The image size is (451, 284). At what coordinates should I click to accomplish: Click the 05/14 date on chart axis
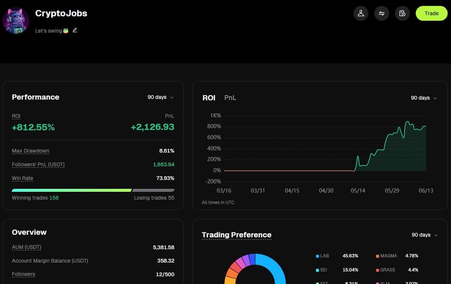coord(358,191)
